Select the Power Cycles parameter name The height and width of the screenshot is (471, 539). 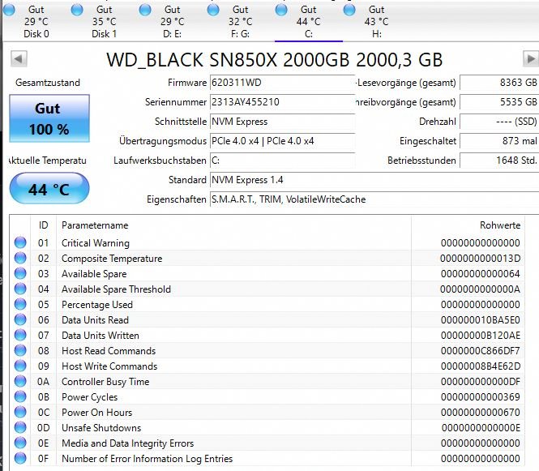[x=89, y=397]
